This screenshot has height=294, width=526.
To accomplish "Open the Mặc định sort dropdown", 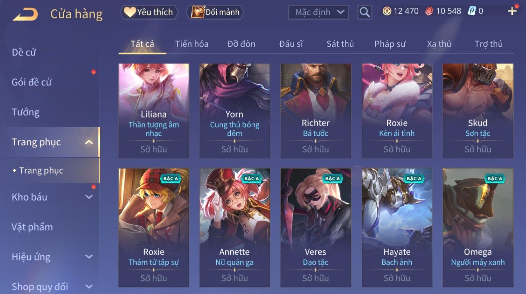I will [x=318, y=12].
